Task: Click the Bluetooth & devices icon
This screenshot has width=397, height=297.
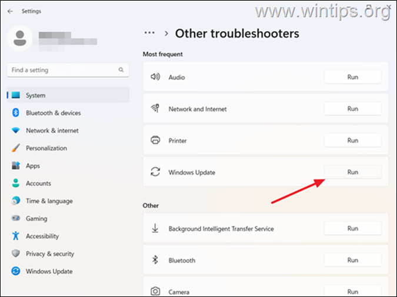Action: 16,113
